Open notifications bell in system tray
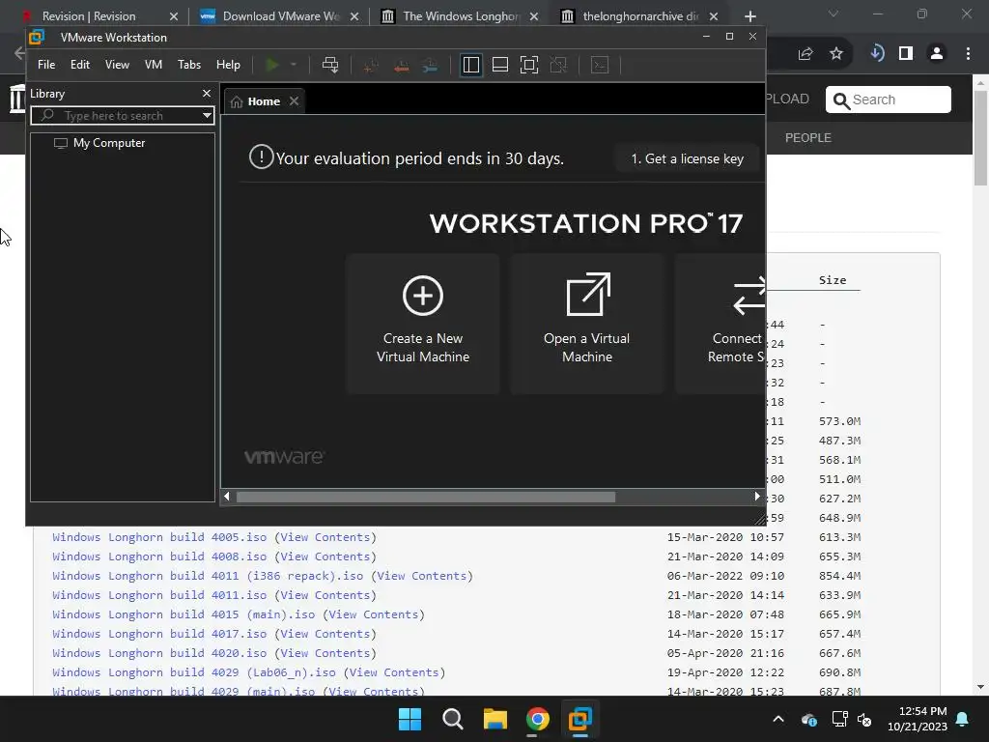This screenshot has height=742, width=989. coord(963,719)
